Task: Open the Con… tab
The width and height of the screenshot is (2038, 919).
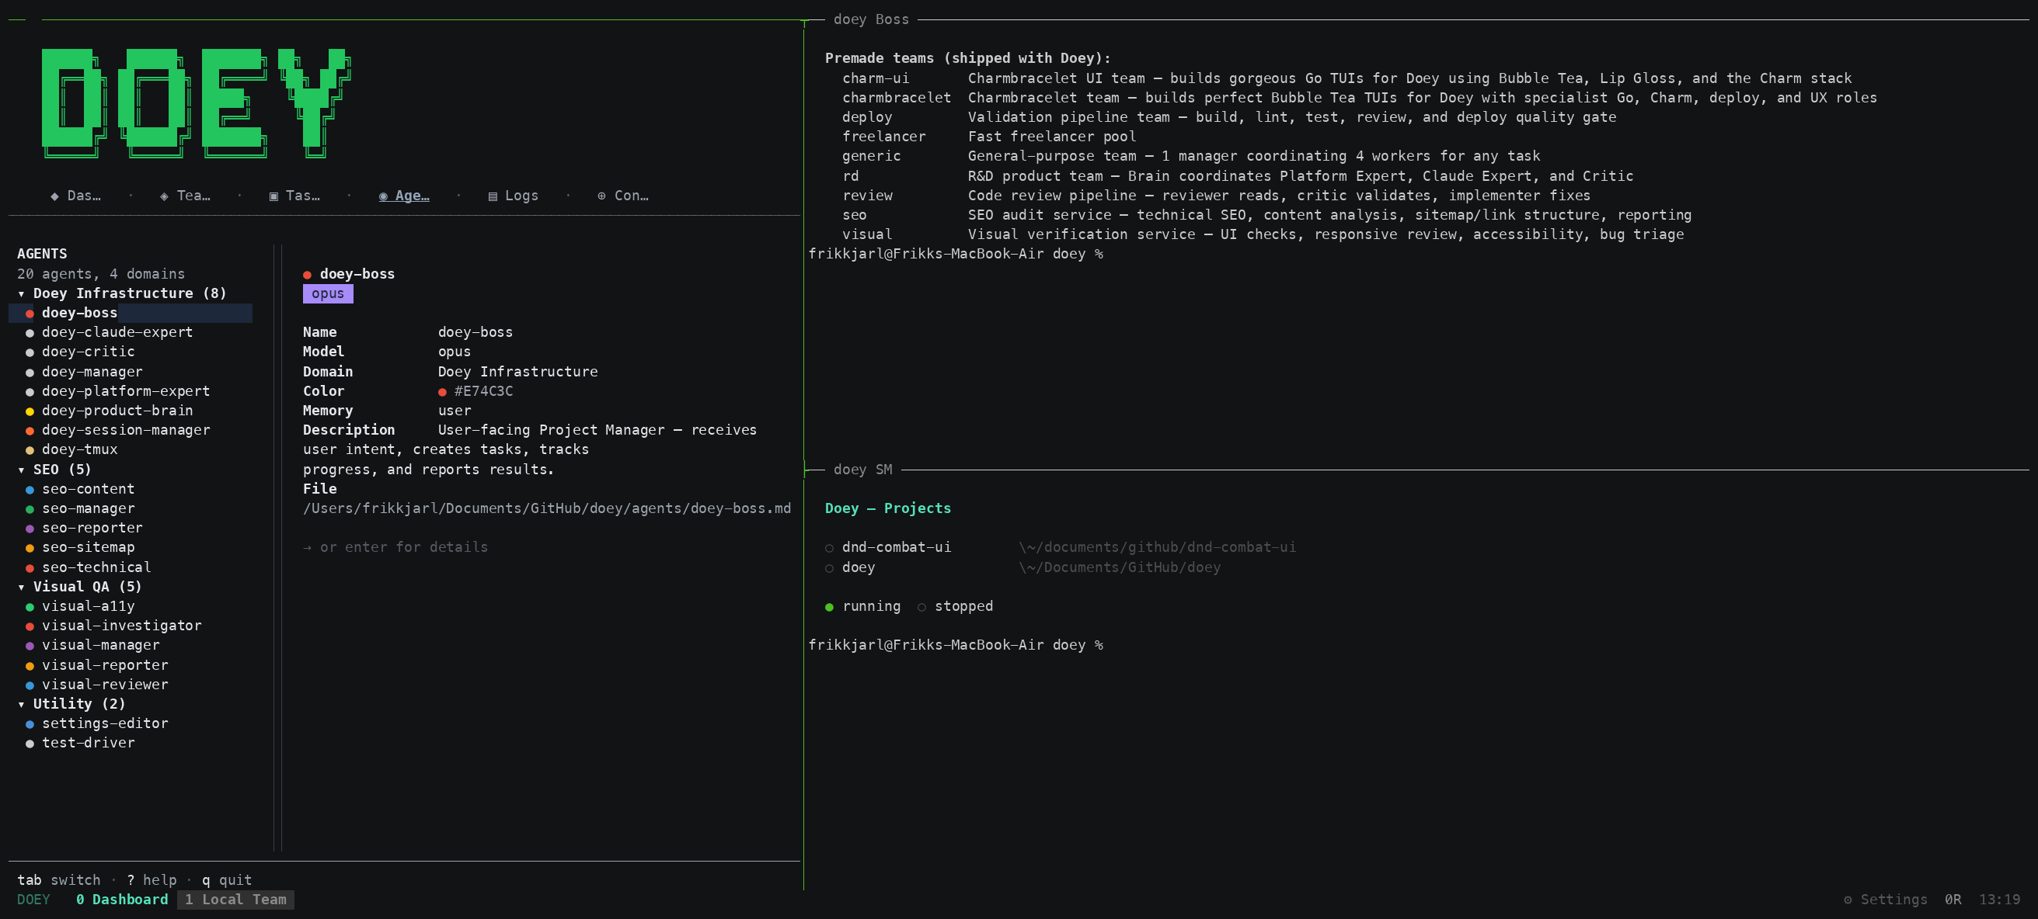Action: (622, 195)
